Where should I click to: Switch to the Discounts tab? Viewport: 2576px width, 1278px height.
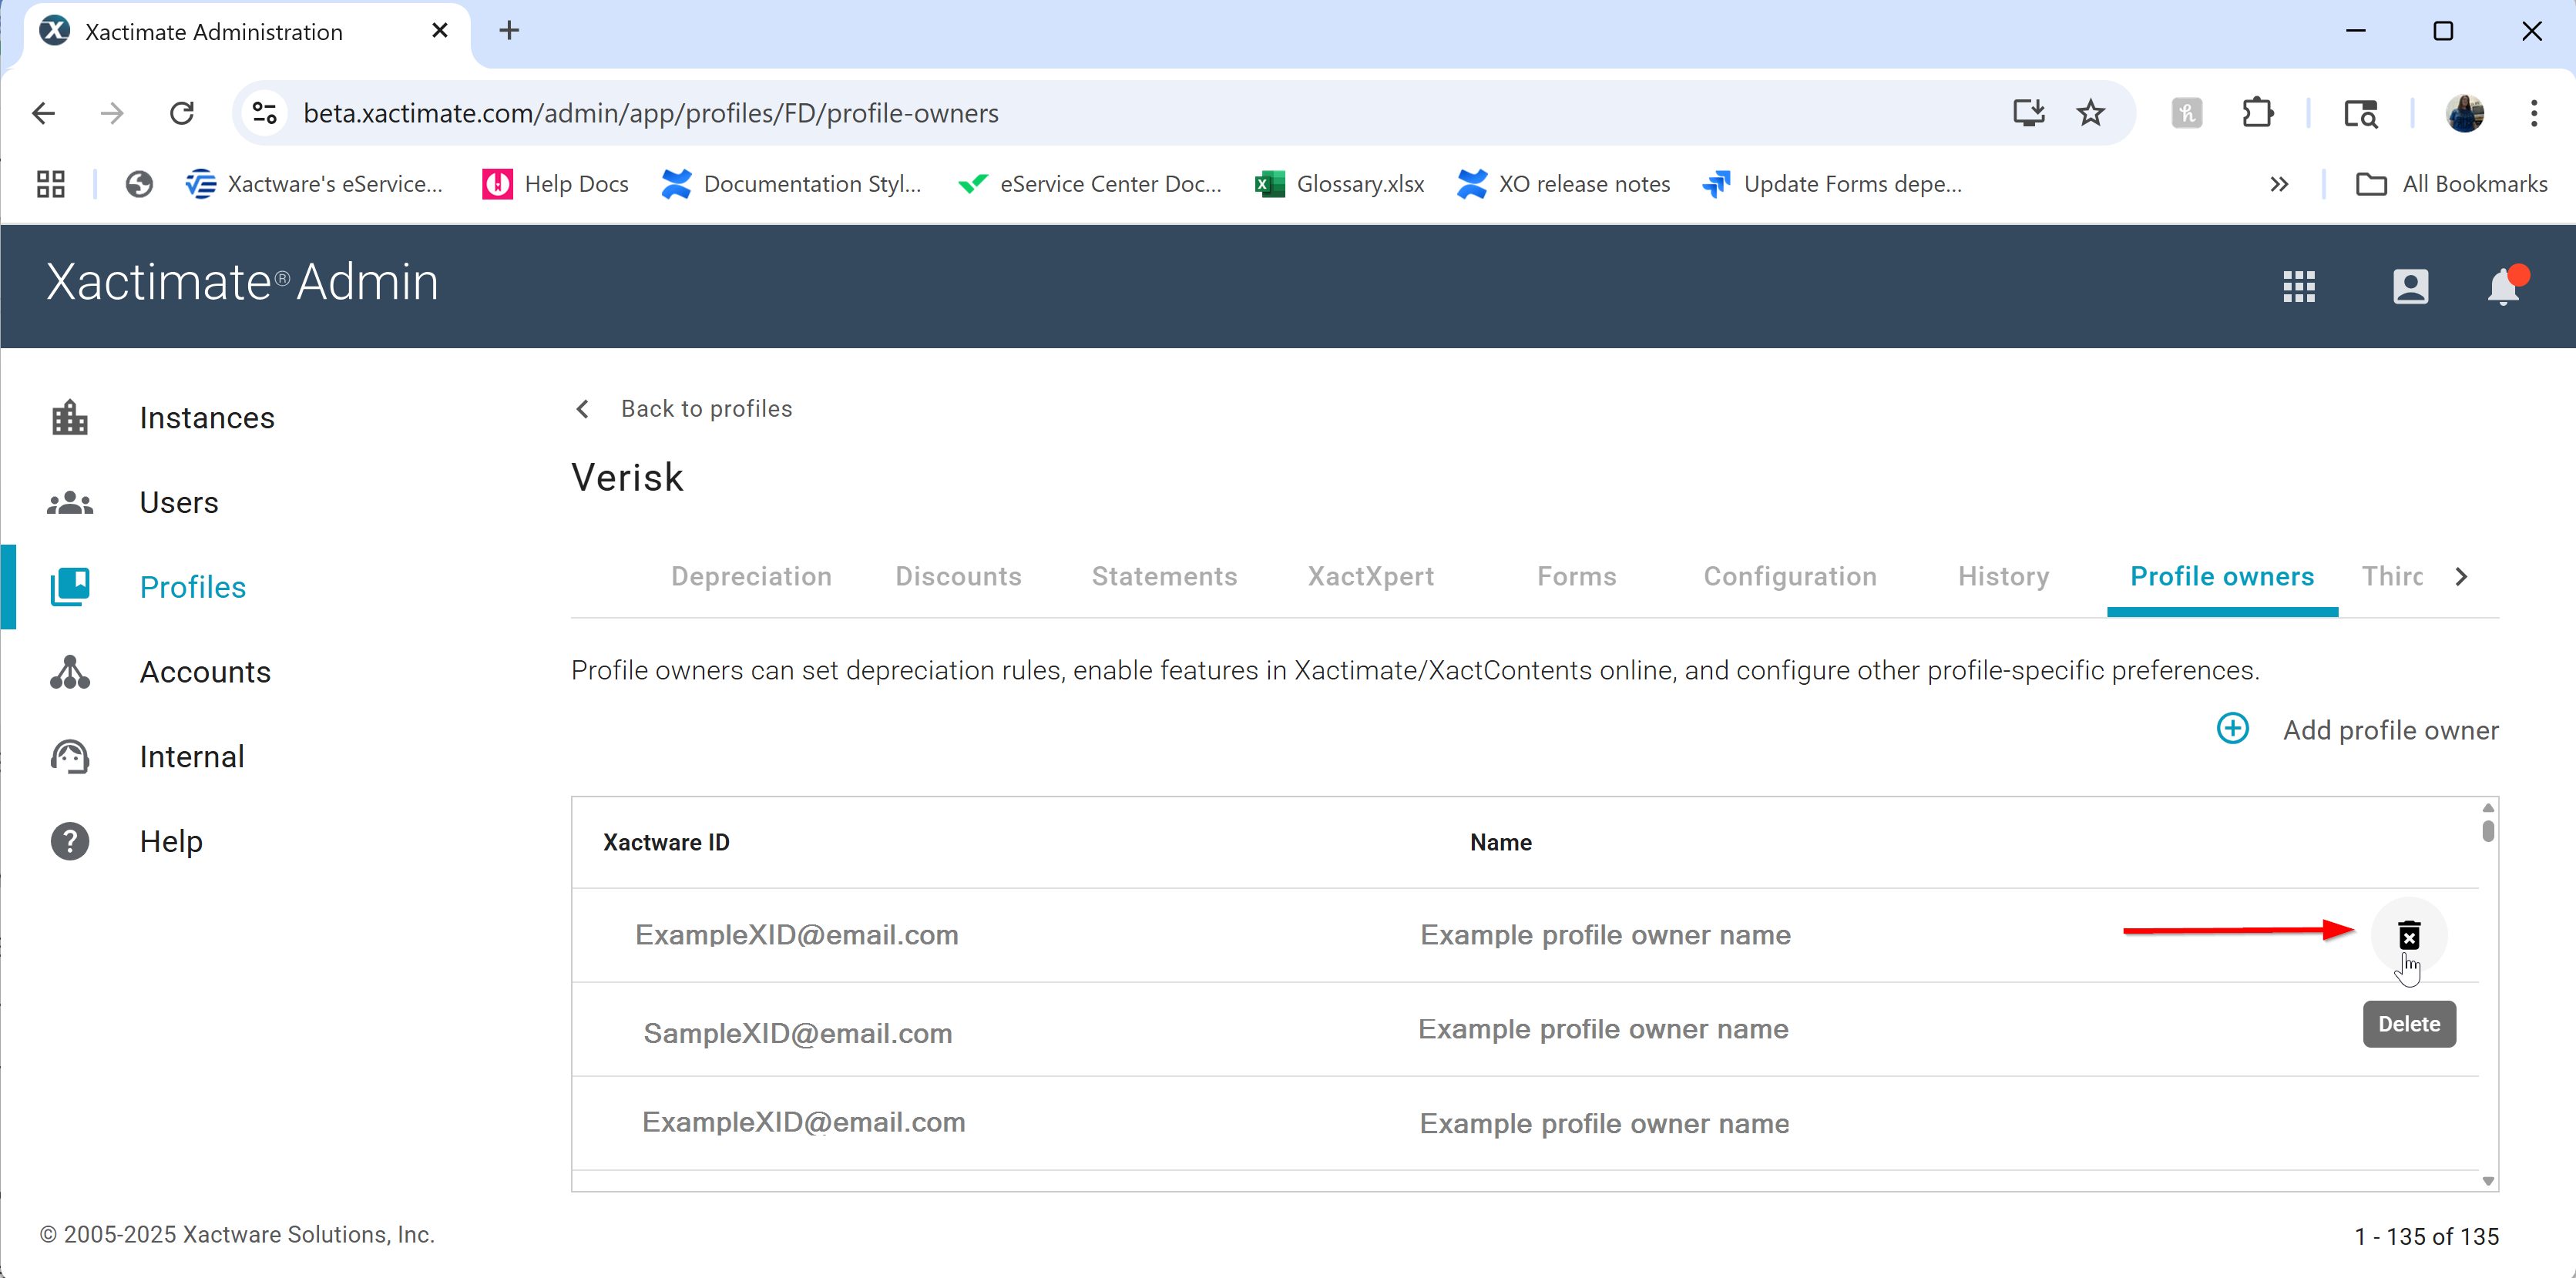pos(958,576)
